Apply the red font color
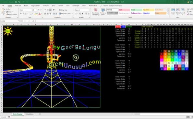The height and width of the screenshot is (119, 193). coord(40,14)
